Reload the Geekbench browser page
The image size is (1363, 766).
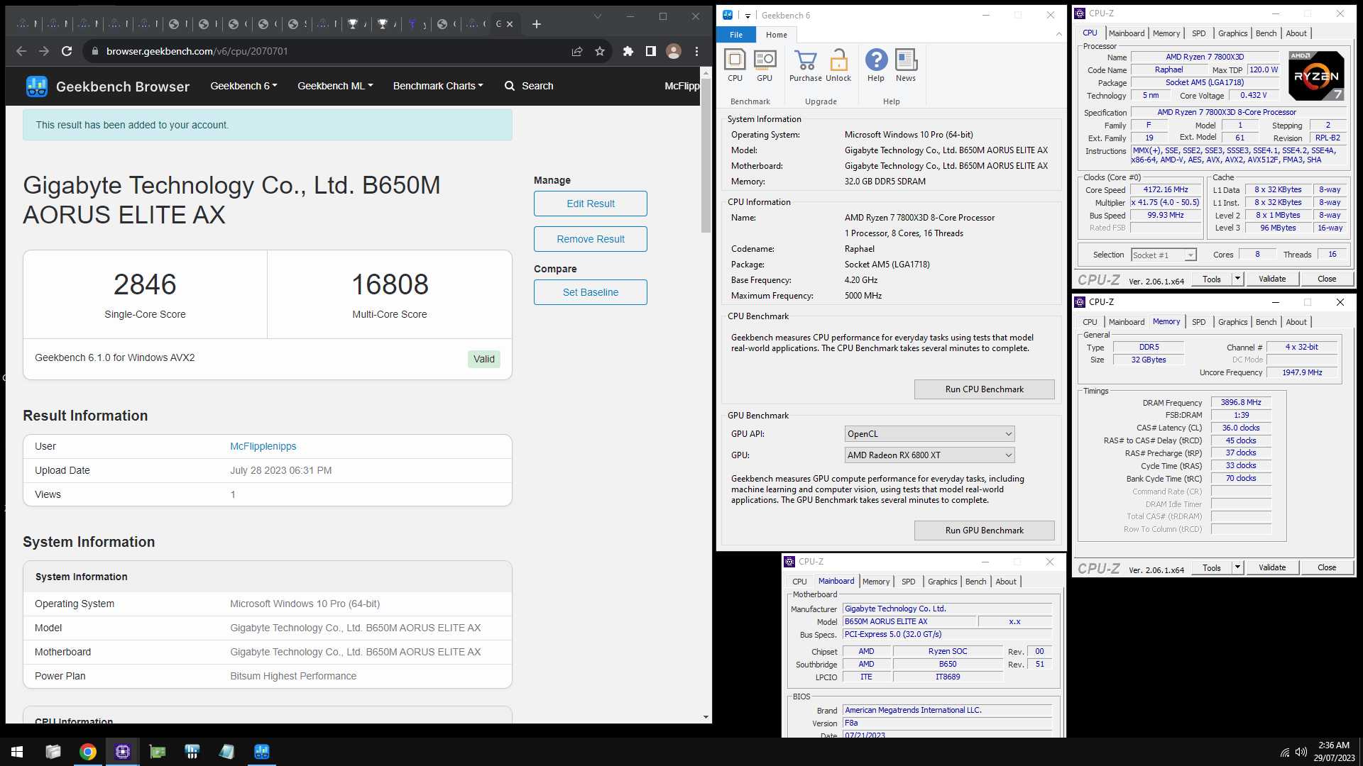pos(67,51)
